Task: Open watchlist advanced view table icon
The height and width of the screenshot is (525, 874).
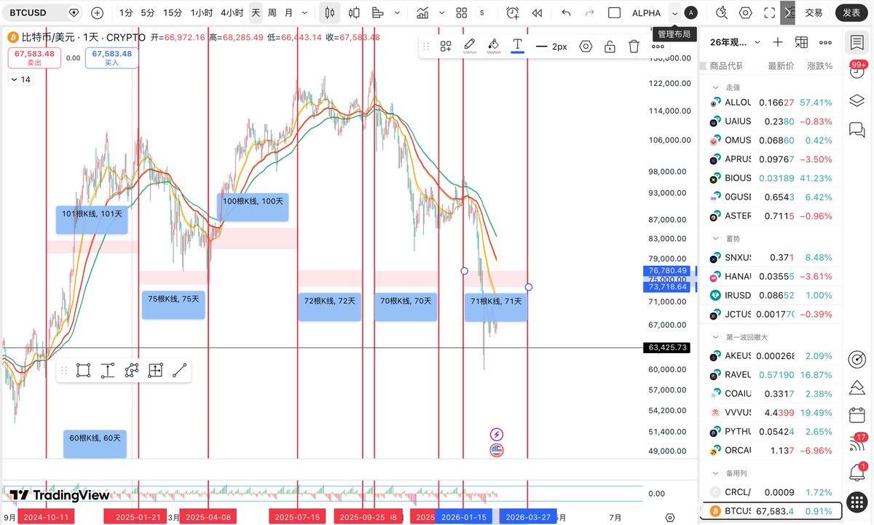Action: click(x=801, y=42)
